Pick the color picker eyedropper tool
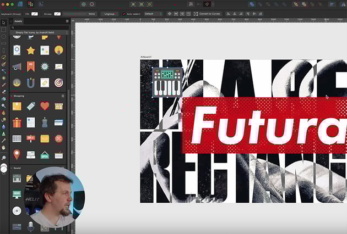This screenshot has height=234, width=347. point(3,141)
